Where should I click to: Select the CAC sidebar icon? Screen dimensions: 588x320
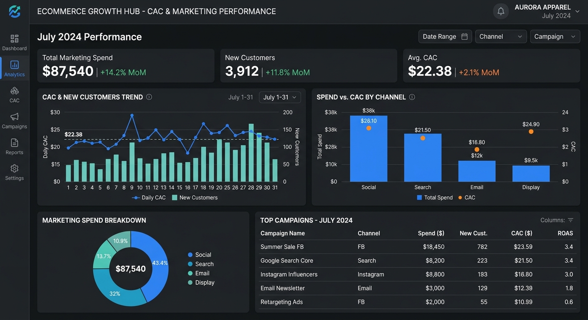click(15, 91)
